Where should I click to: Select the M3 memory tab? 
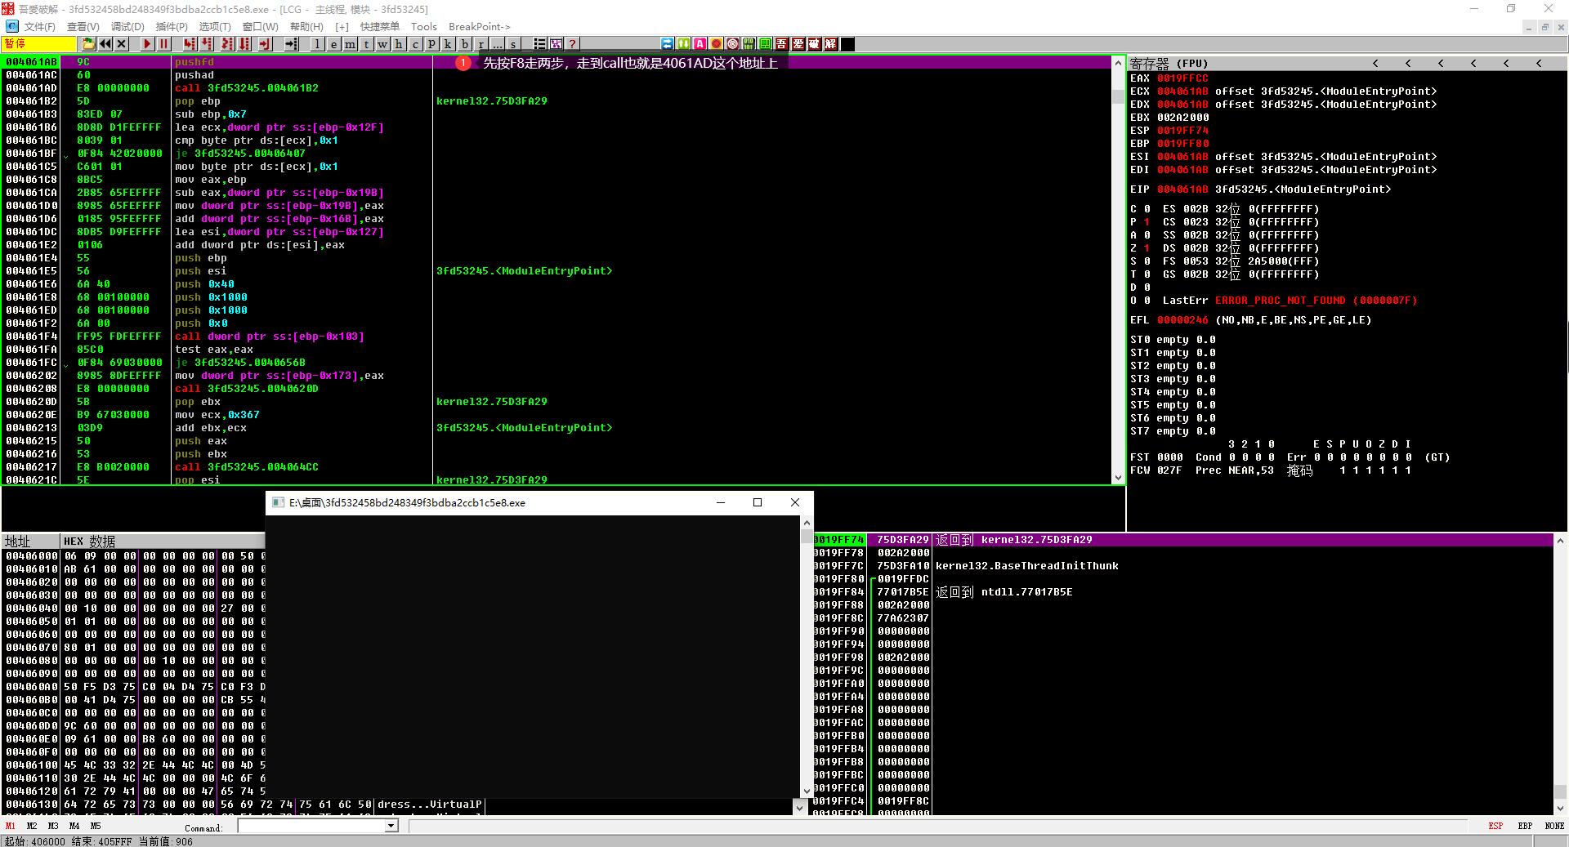[x=53, y=826]
